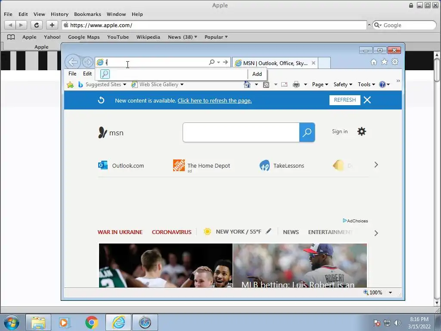The image size is (441, 331).
Task: Open Safari History menu
Action: [x=59, y=14]
